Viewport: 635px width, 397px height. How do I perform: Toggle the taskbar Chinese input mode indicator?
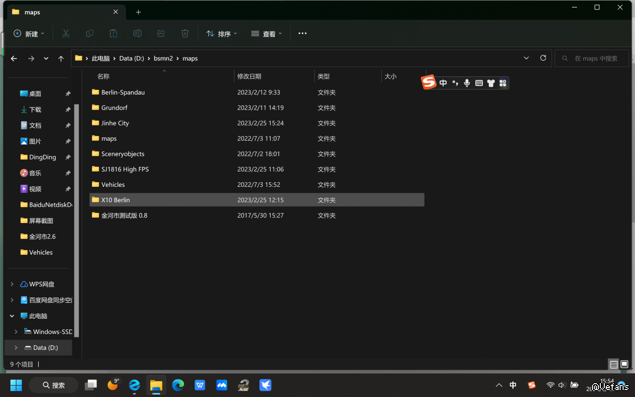point(513,385)
